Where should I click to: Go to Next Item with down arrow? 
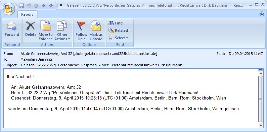click(51, 6)
